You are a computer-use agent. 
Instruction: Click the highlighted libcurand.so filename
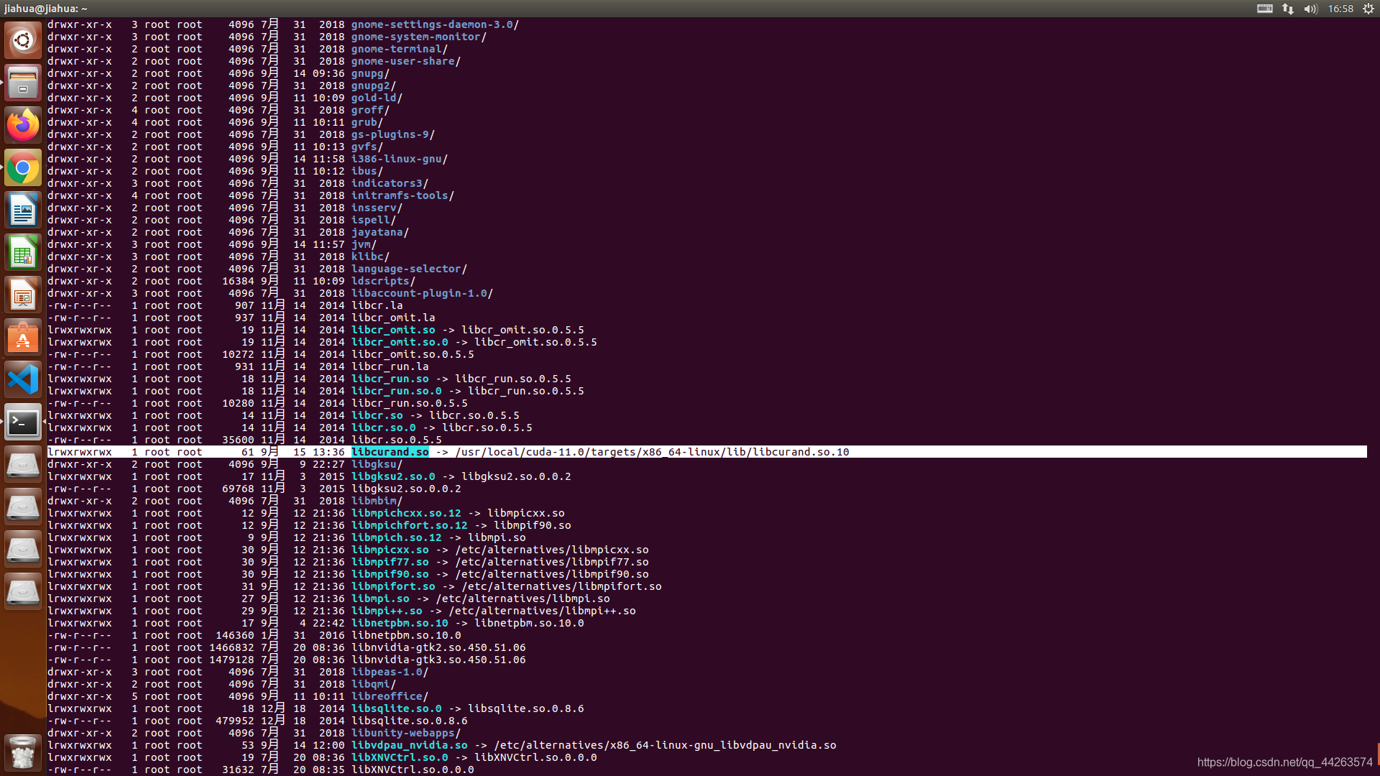[390, 452]
